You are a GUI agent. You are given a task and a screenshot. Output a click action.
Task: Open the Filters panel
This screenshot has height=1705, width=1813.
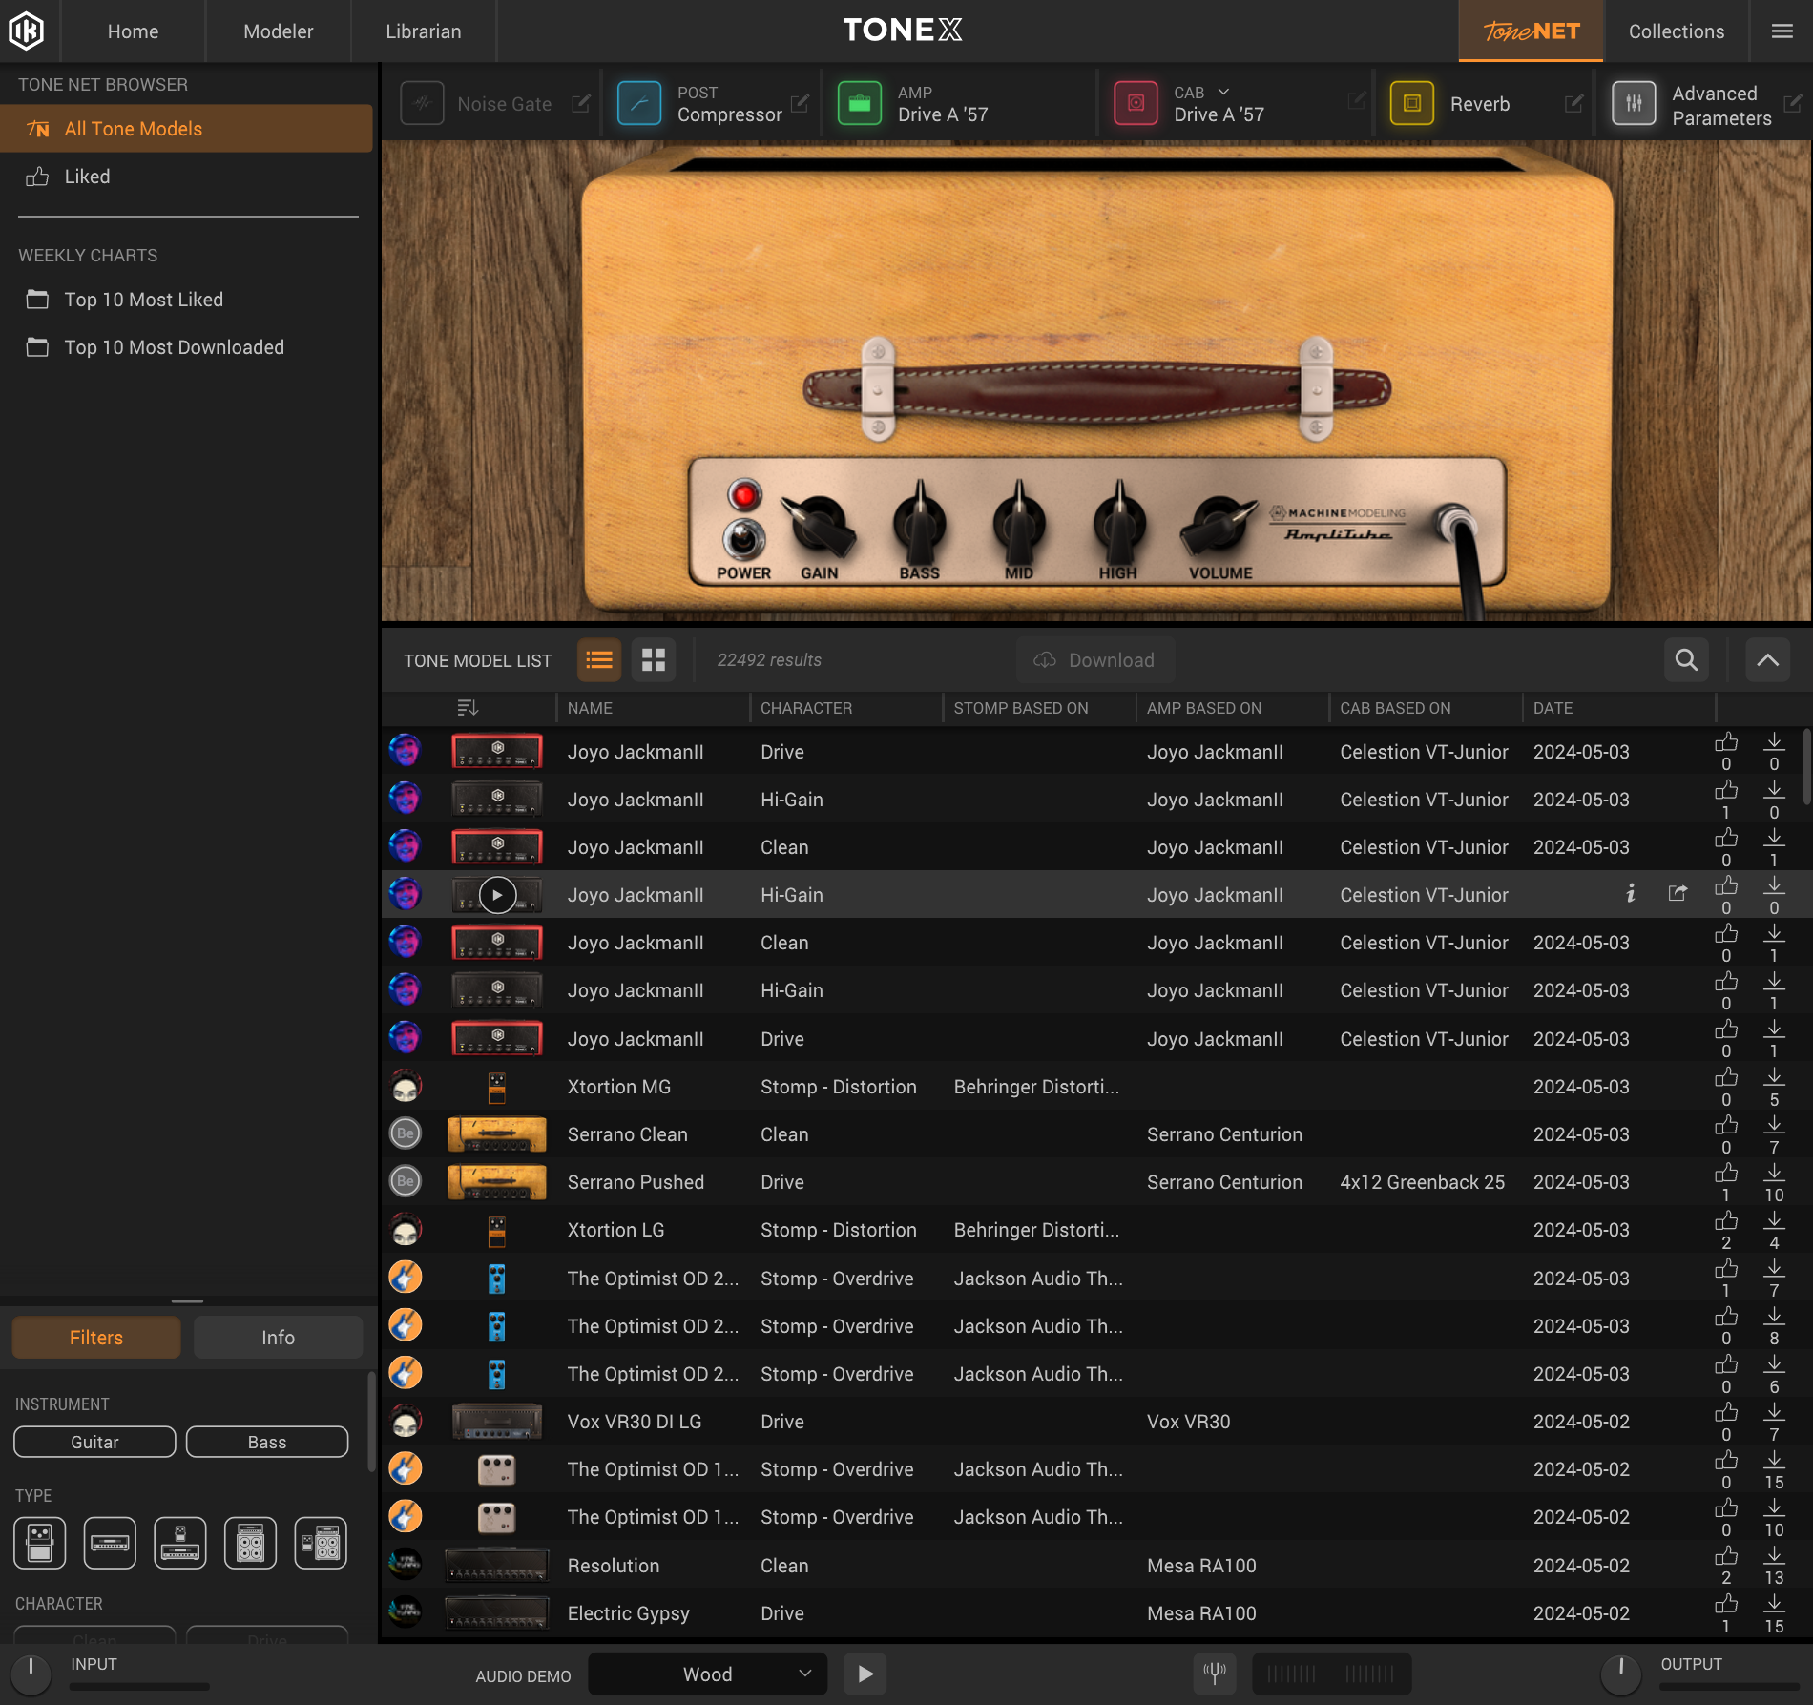click(x=95, y=1337)
